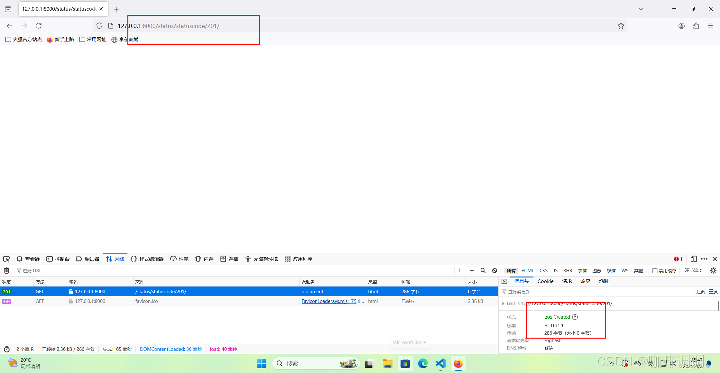720x373 pixels.
Task: Toggle the network details side panel
Action: click(x=504, y=281)
